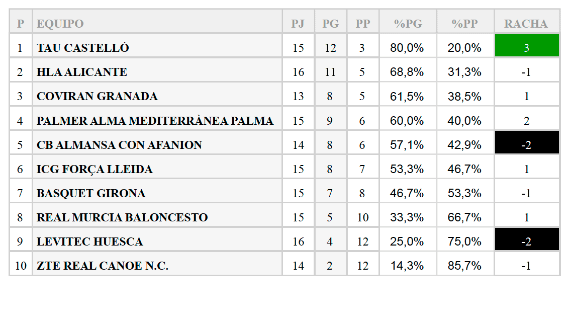This screenshot has height=322, width=570.
Task: Select ICG FORÇA LLEIDA team name
Action: pos(94,169)
